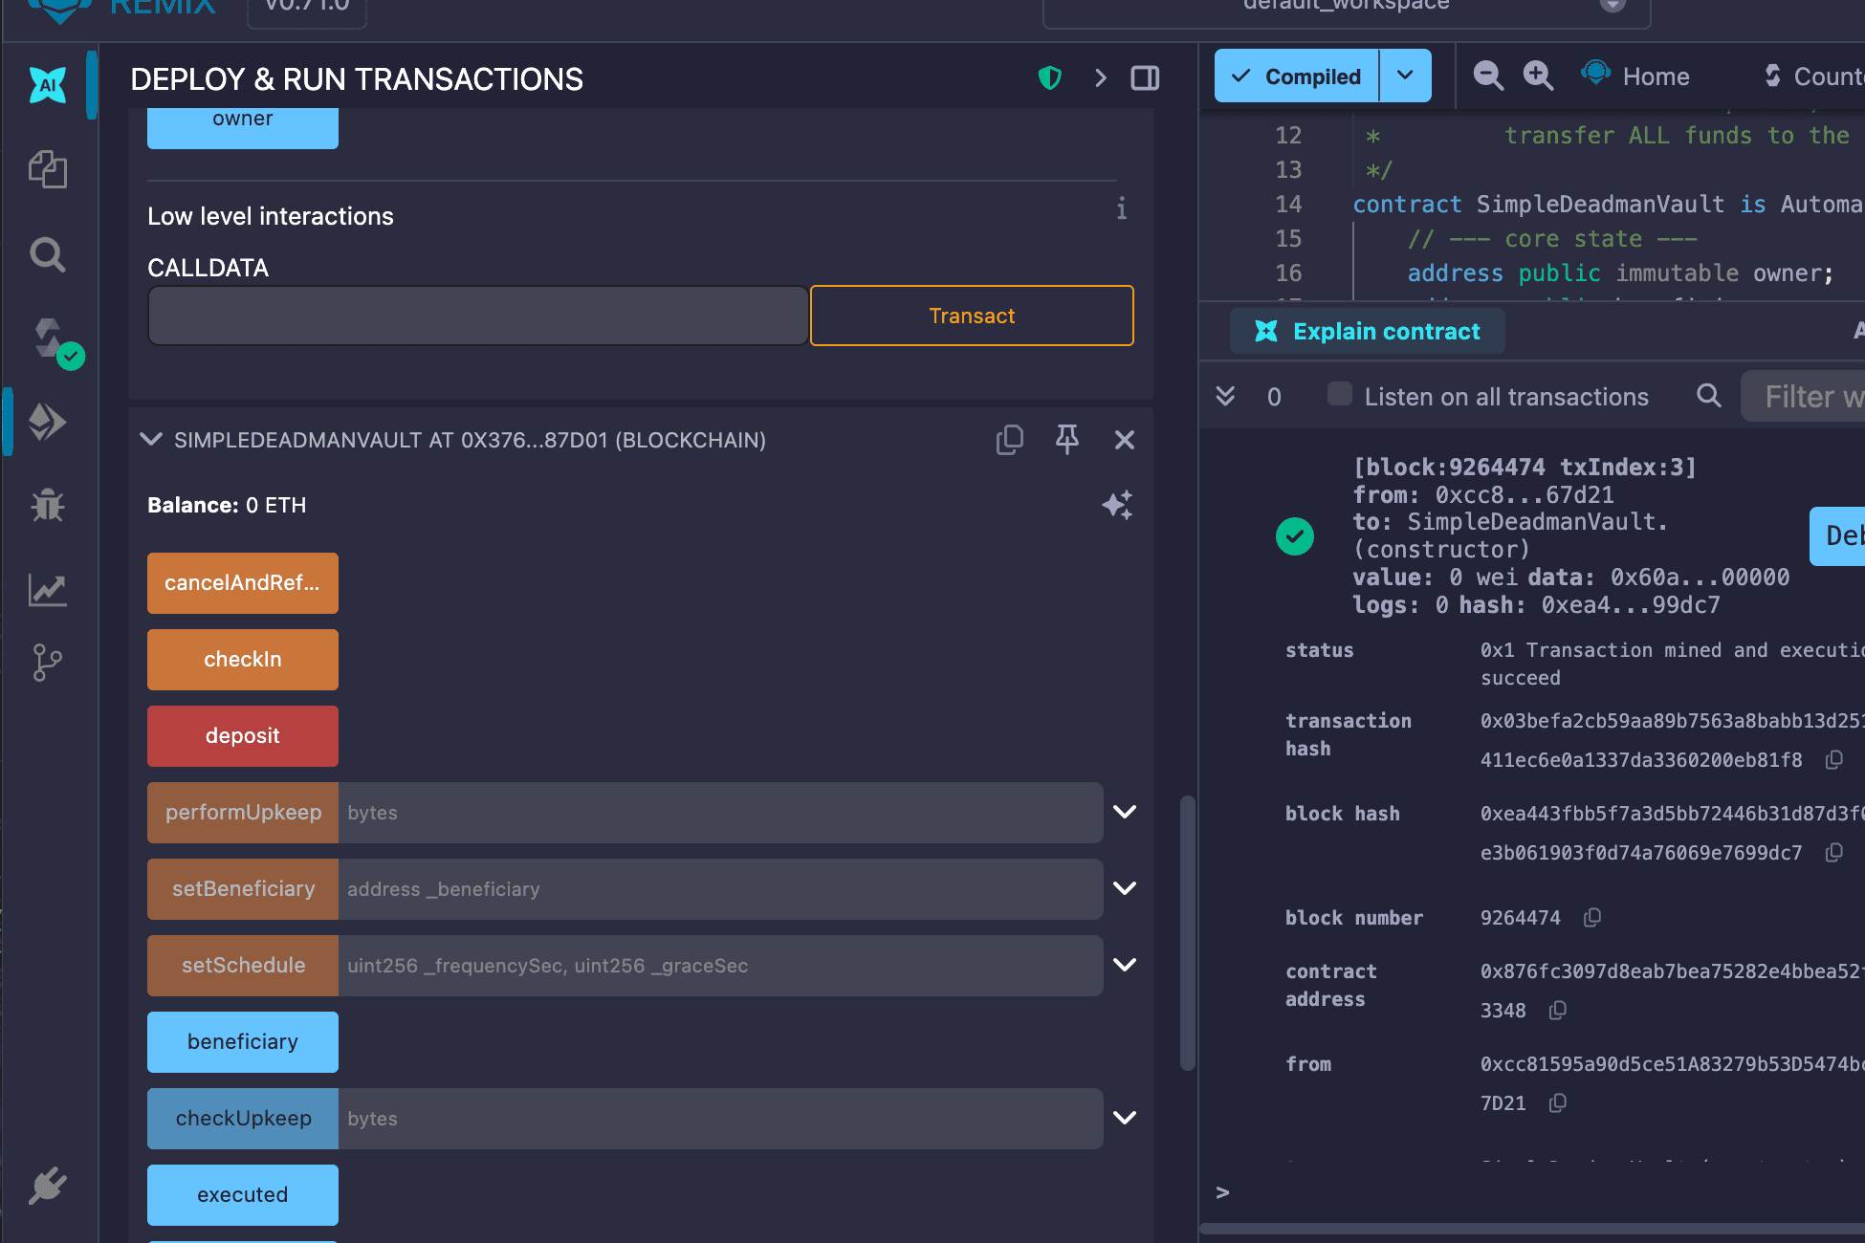Expand the setBeneficiary function parameters
This screenshot has width=1865, height=1243.
(x=1125, y=888)
